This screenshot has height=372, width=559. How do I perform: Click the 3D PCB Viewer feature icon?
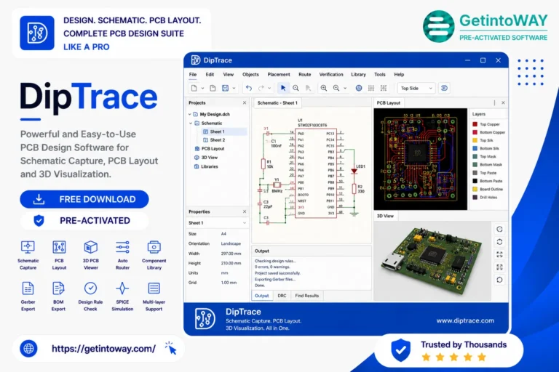click(x=90, y=247)
